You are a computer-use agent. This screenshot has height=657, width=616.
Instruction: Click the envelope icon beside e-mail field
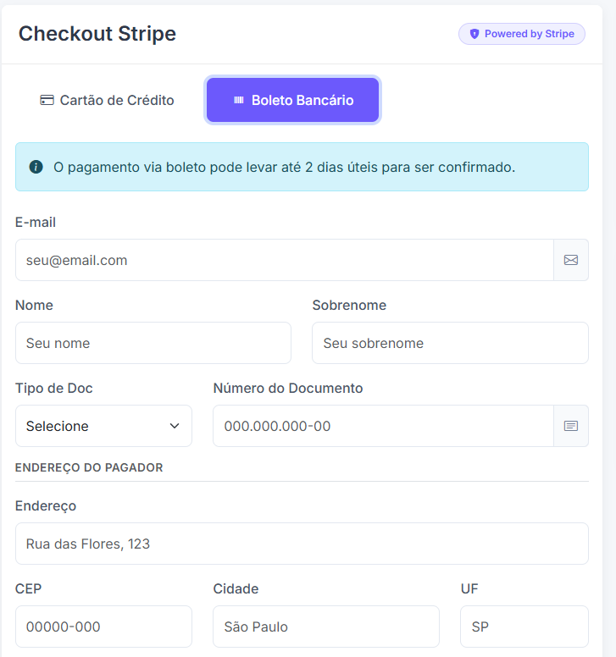(x=571, y=260)
